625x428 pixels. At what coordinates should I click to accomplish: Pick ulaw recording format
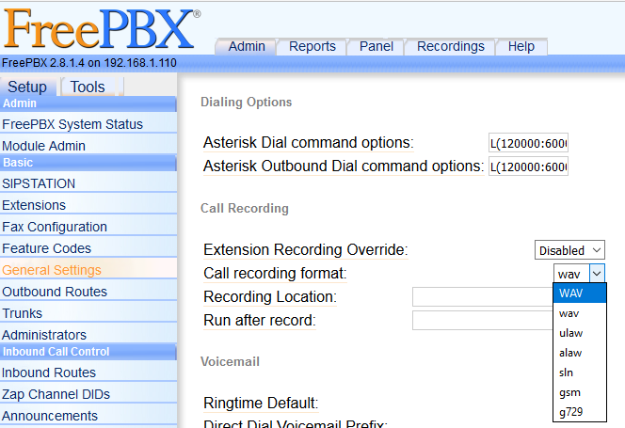(580, 333)
